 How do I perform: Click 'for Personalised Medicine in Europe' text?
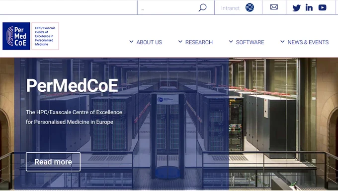point(70,122)
